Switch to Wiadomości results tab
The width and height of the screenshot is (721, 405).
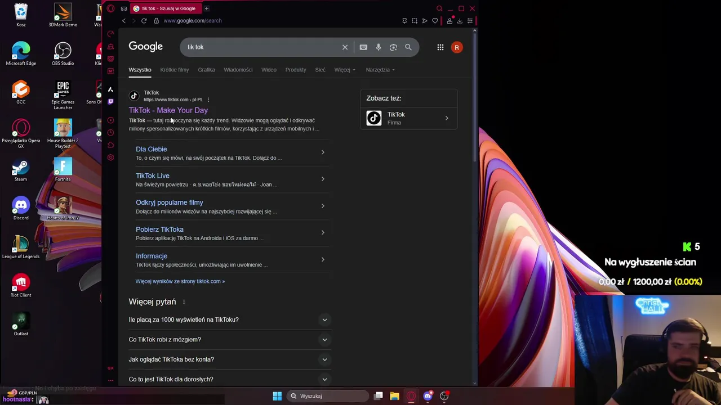238,70
